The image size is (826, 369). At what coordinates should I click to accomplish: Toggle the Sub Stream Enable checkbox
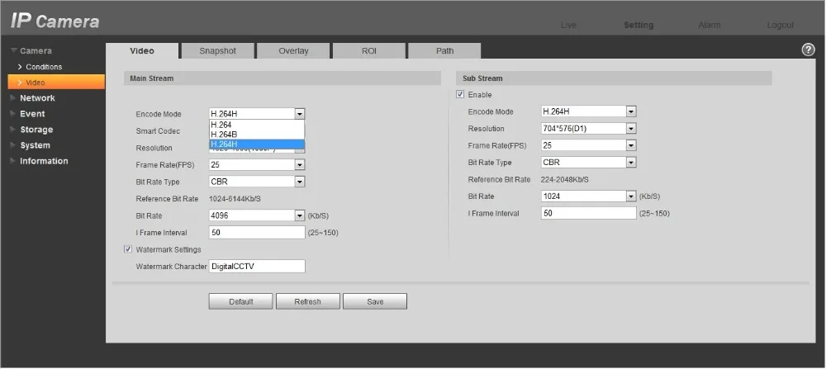[x=460, y=94]
